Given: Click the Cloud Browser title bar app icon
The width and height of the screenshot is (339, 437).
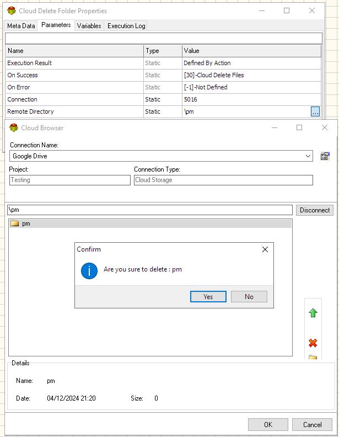Looking at the screenshot, I should [x=13, y=127].
